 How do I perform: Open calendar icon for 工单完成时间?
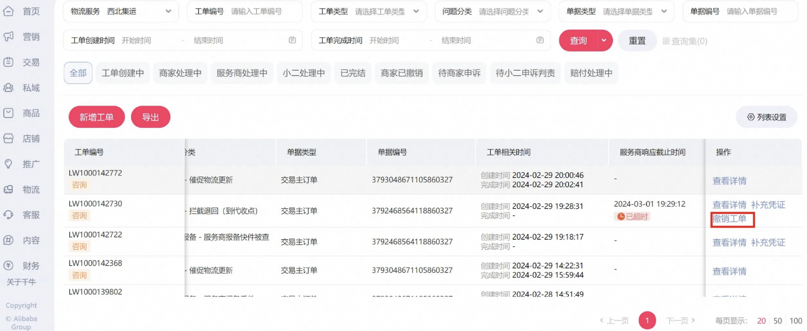(540, 40)
